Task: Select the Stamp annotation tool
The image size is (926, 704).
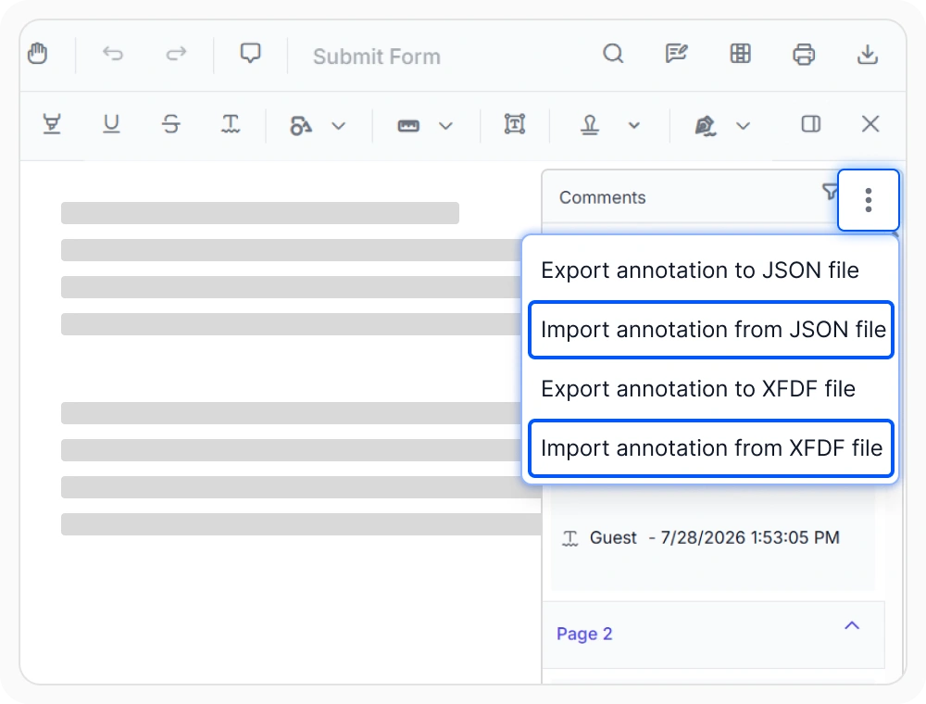Action: pos(589,125)
